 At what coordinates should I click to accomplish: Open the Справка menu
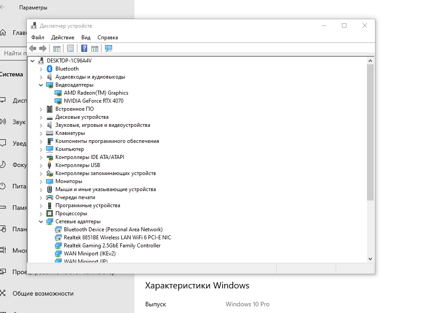click(x=108, y=38)
